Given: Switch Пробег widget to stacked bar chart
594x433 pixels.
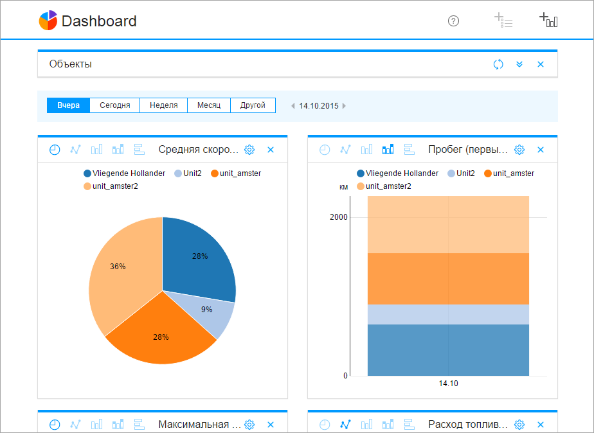Looking at the screenshot, I should tap(388, 150).
